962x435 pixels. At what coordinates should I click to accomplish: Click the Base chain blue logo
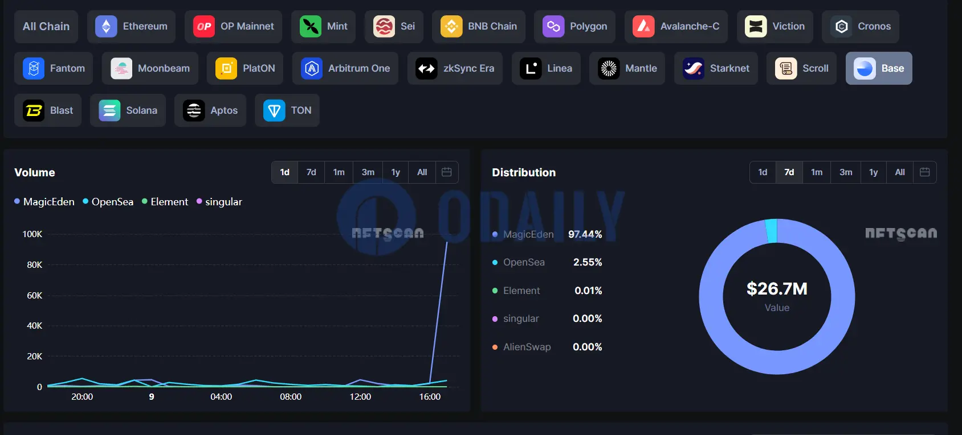[x=865, y=68]
